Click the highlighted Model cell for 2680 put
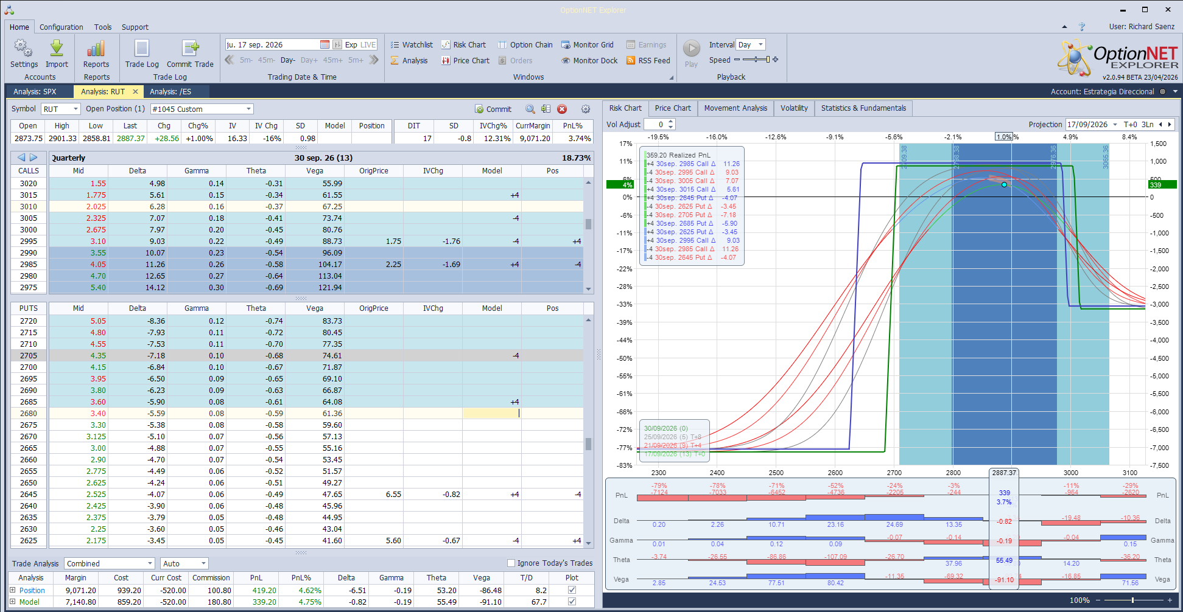Viewport: 1183px width, 612px height. [491, 414]
